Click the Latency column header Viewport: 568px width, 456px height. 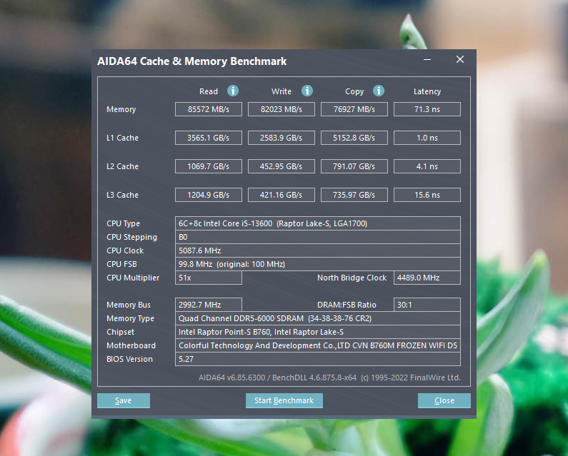pos(427,91)
